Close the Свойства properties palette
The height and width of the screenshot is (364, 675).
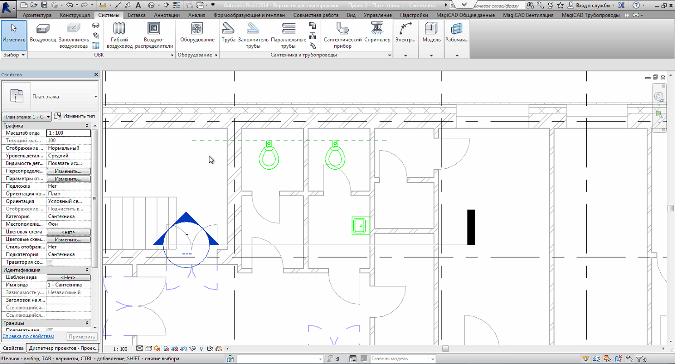96,74
